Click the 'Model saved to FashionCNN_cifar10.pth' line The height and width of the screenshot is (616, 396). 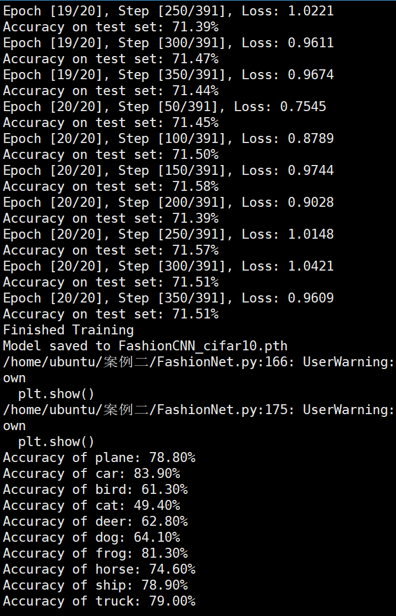click(x=145, y=346)
